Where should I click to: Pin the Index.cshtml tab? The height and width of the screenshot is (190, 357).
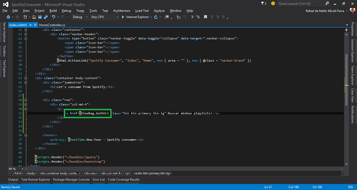pos(29,25)
